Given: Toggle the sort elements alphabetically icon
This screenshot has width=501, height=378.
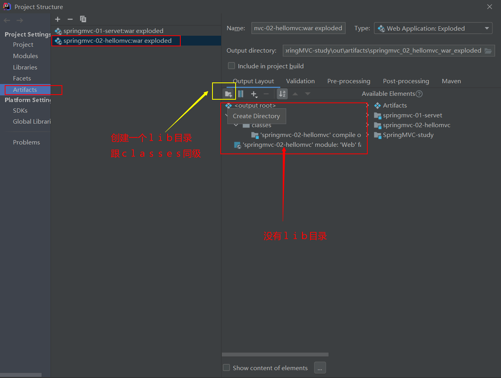Looking at the screenshot, I should [282, 94].
